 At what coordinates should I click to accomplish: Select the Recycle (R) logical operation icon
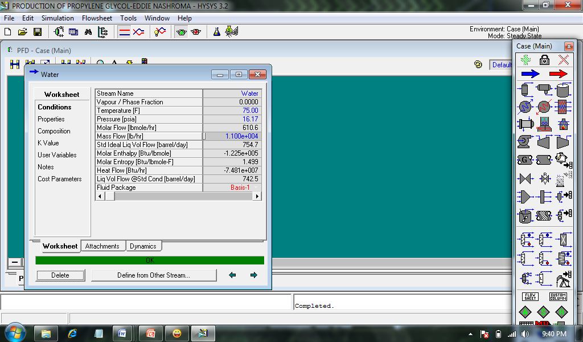[561, 312]
